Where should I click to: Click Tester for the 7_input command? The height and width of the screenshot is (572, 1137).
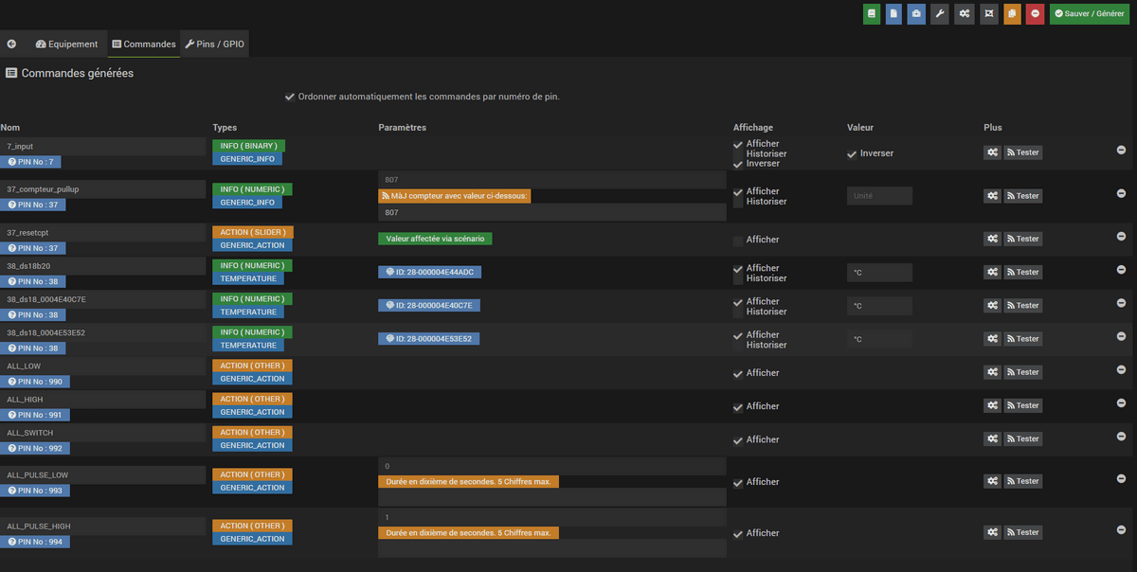point(1022,152)
